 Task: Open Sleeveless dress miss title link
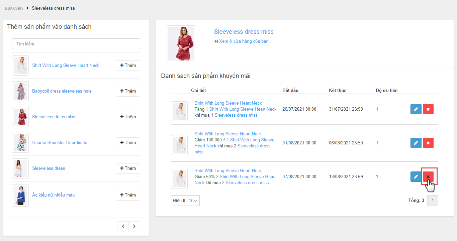click(x=244, y=32)
